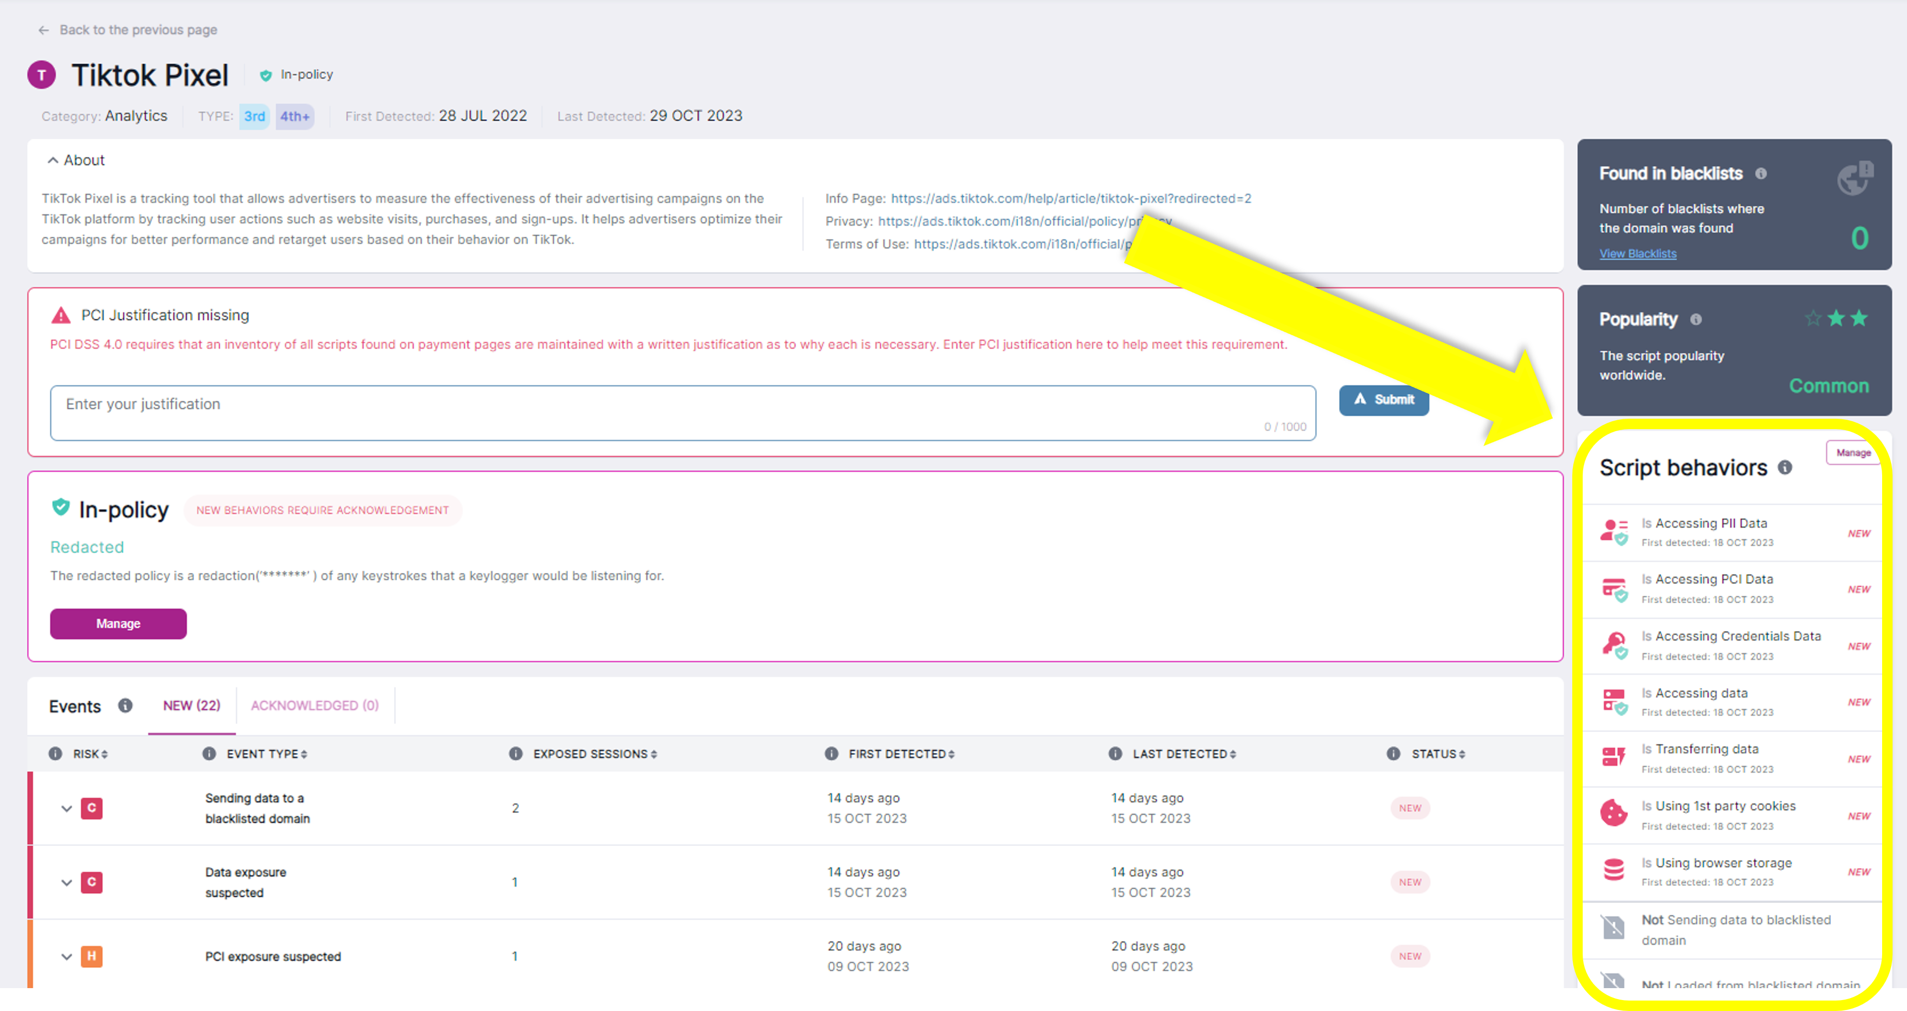Click the critical C badge on Sending data row

(92, 808)
